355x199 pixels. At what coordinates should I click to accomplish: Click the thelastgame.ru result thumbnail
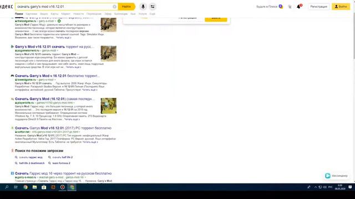click(x=109, y=24)
